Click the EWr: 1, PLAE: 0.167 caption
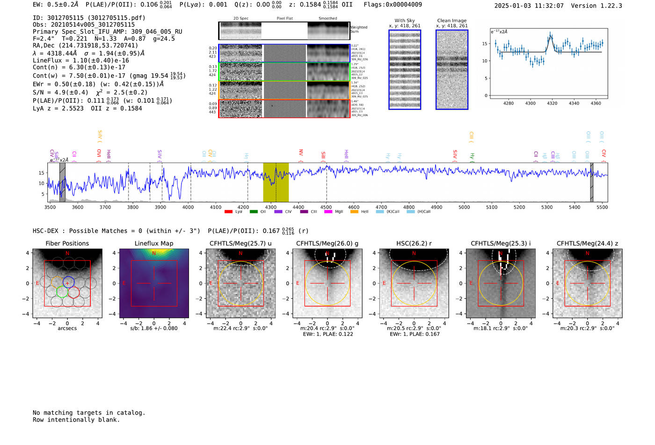 click(415, 334)
